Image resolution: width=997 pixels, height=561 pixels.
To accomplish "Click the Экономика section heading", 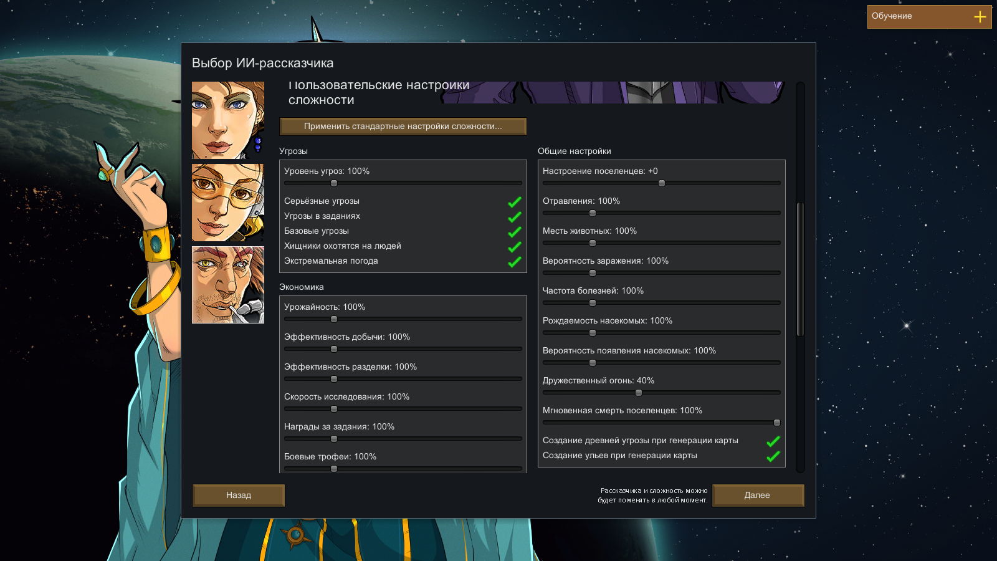I will point(302,287).
